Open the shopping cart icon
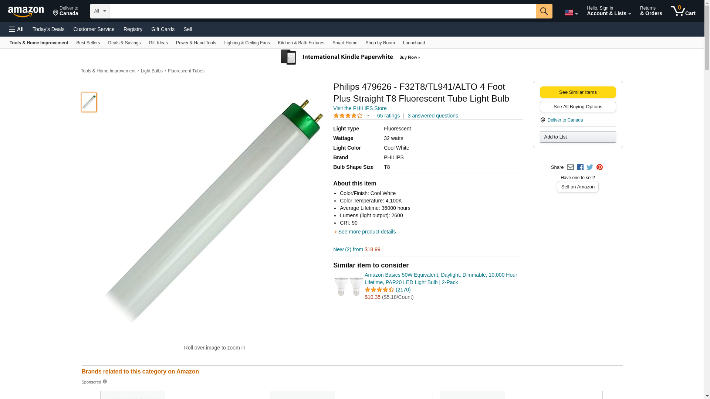 coord(683,11)
